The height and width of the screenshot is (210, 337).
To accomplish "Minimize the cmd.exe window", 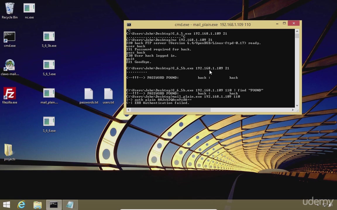I will coord(277,23).
